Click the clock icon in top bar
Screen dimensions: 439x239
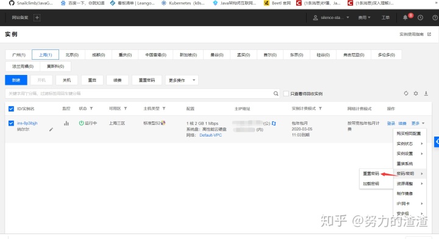click(420, 18)
